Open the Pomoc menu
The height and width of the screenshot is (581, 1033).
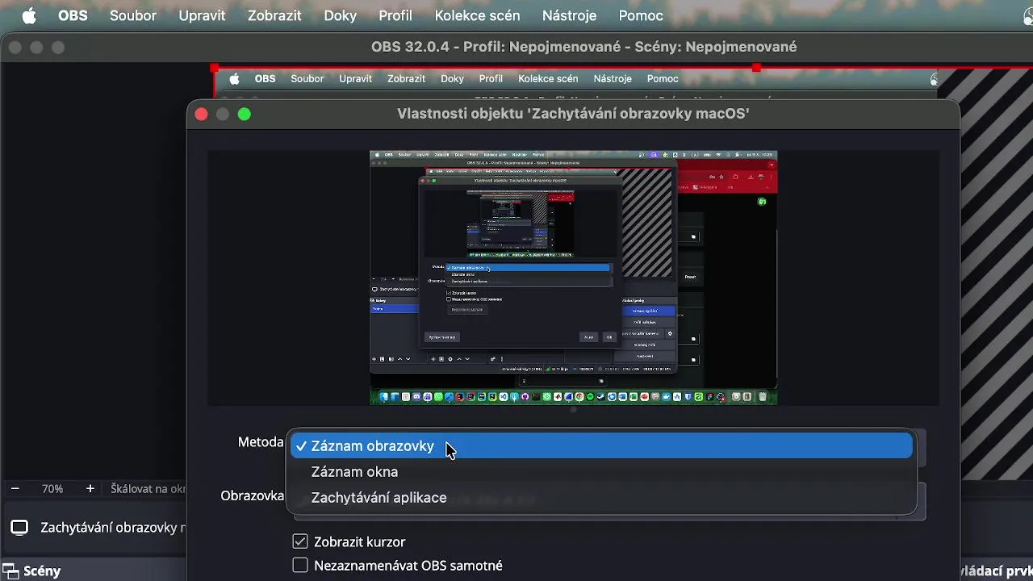click(x=641, y=15)
